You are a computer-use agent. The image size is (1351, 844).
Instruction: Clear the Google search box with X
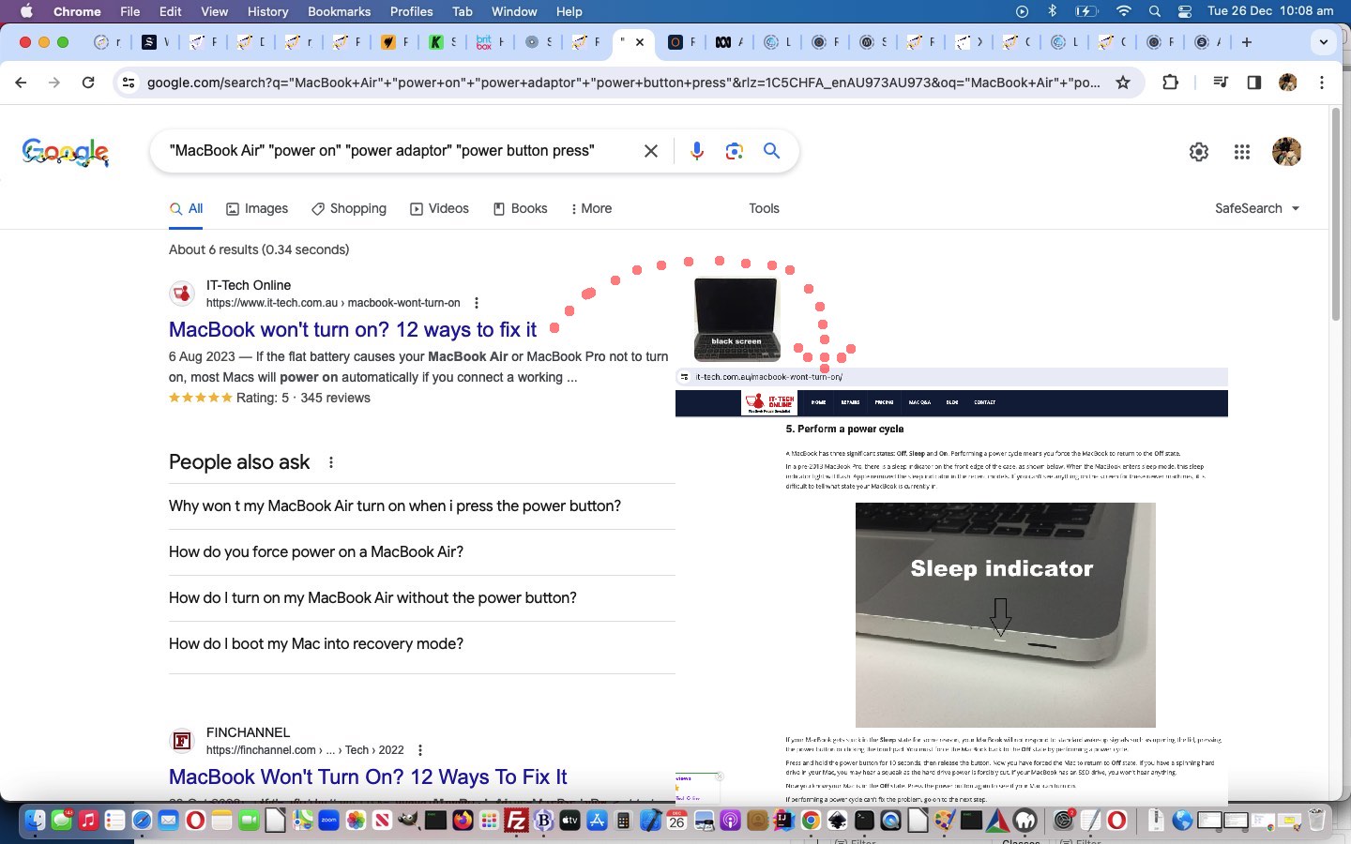[x=650, y=151]
